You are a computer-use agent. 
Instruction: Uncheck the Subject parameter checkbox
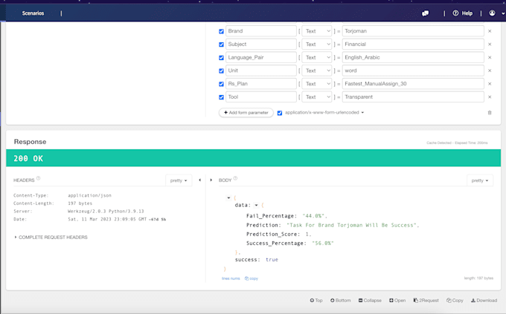[222, 45]
